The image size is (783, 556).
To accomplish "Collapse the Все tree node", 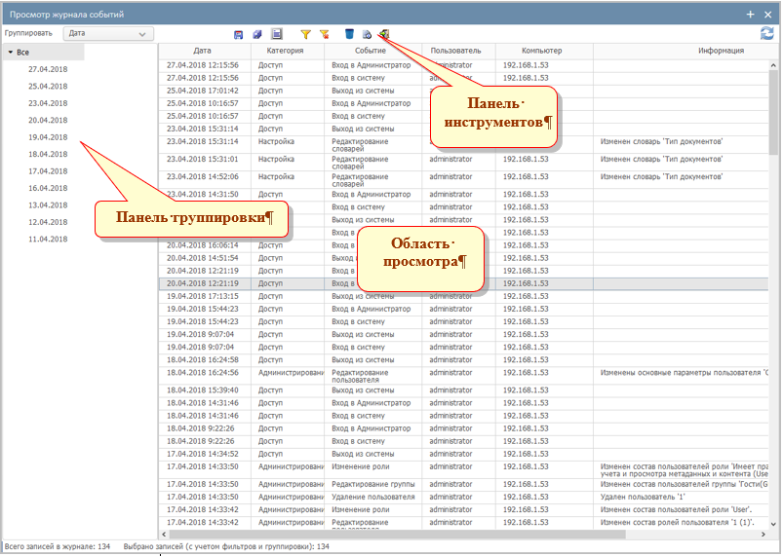I will (10, 52).
